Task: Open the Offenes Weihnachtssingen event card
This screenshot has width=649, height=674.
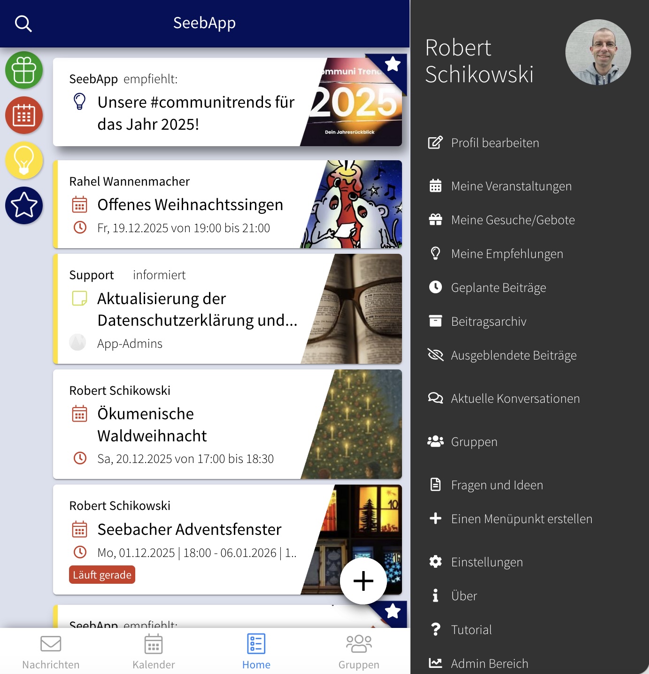Action: coord(190,205)
